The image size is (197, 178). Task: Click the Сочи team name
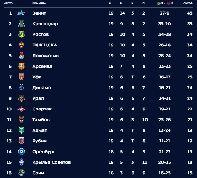coord(38,173)
